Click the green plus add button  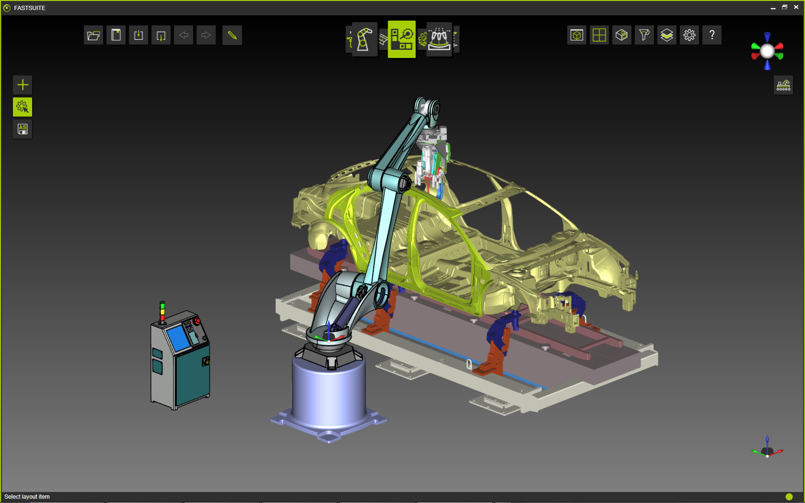23,85
